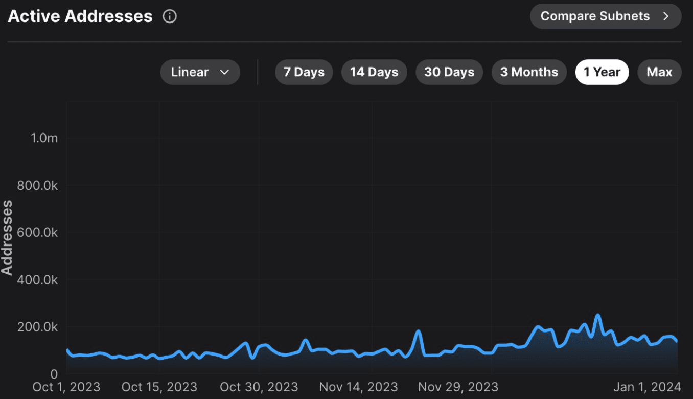693x399 pixels.
Task: Click the Jan 1, 2024 axis label
Action: [x=647, y=387]
